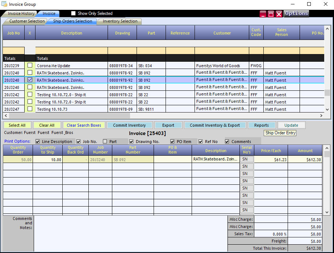Click SN button for RATM Skateboard line
The width and height of the screenshot is (334, 253).
click(x=247, y=159)
